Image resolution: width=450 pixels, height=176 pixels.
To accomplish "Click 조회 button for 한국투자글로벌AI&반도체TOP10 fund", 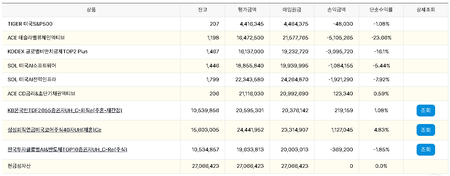I will coord(426,150).
